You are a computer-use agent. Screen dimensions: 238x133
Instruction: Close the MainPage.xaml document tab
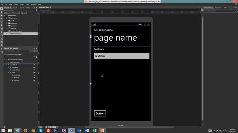coord(50,7)
